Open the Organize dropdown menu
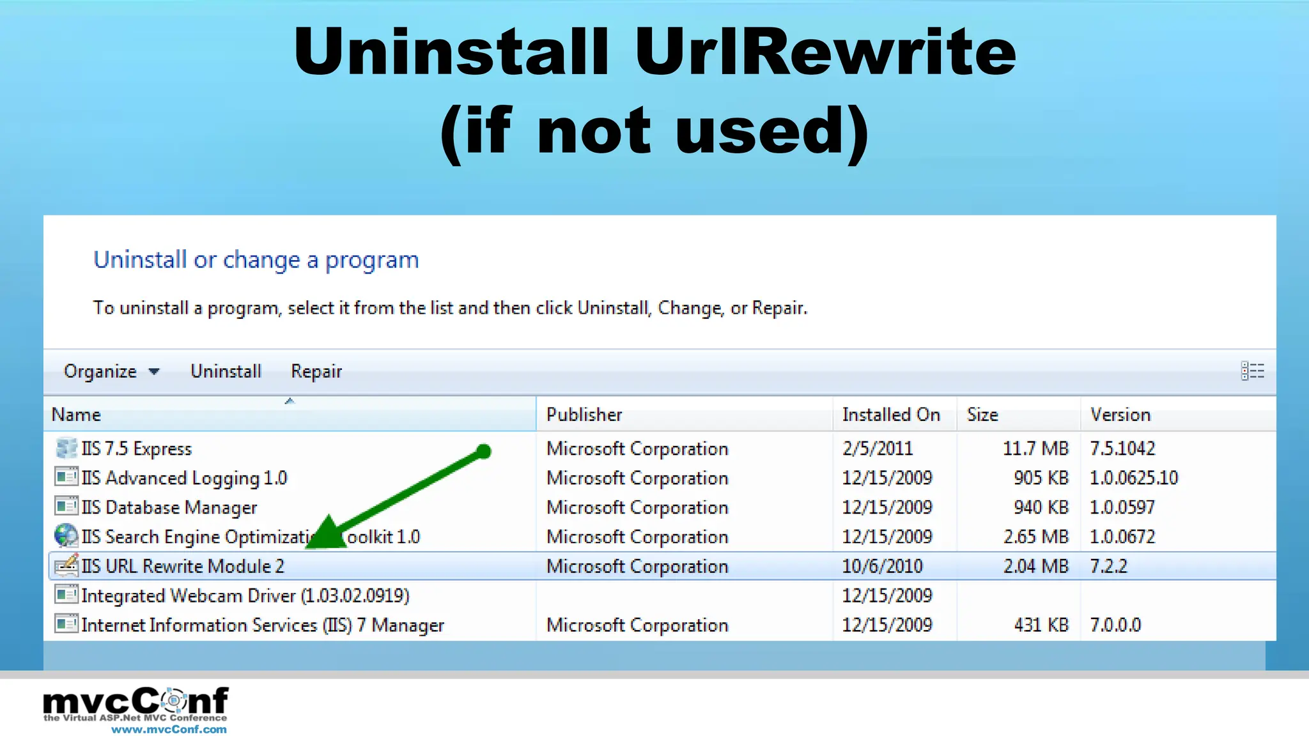This screenshot has width=1309, height=736. point(111,372)
